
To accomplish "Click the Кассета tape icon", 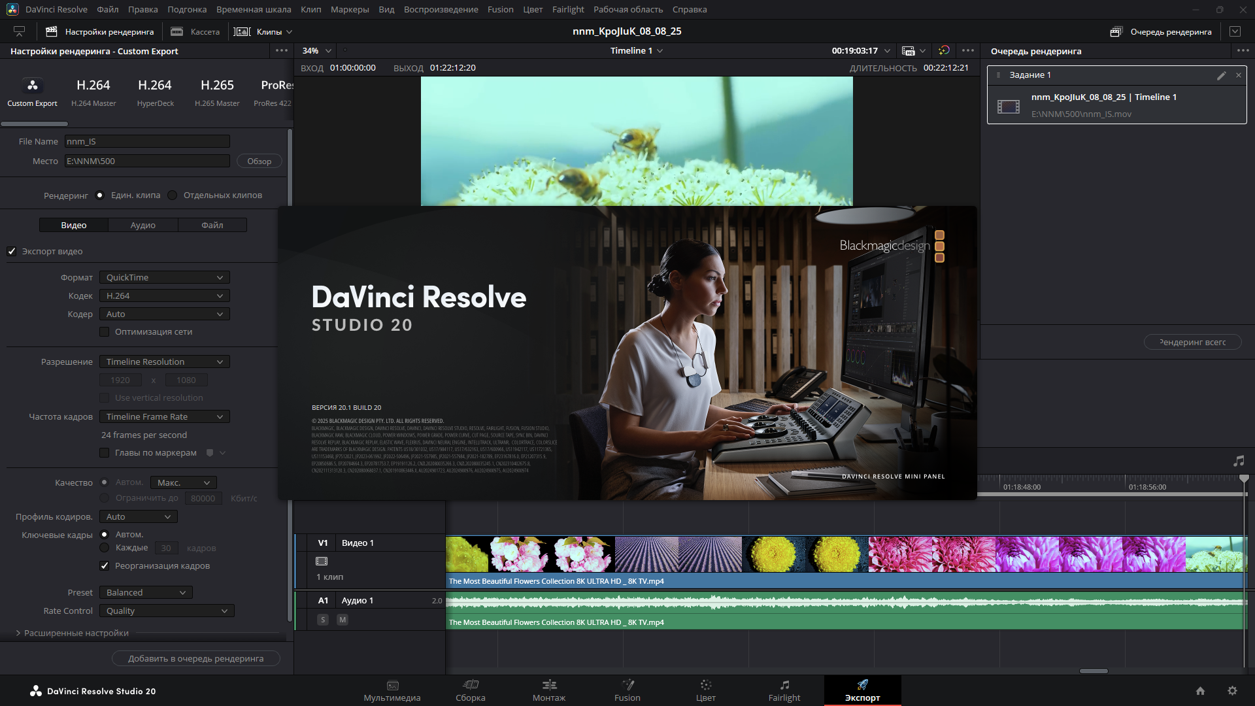I will click(x=176, y=31).
